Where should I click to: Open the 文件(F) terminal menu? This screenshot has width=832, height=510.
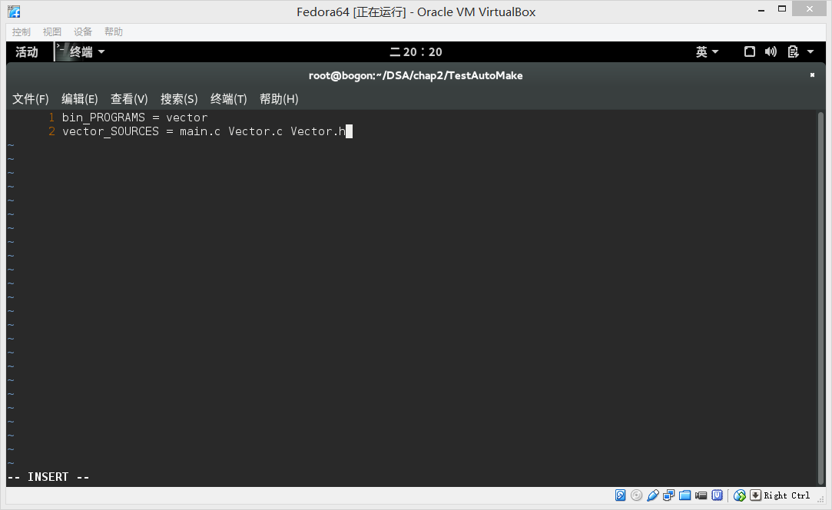coord(30,98)
